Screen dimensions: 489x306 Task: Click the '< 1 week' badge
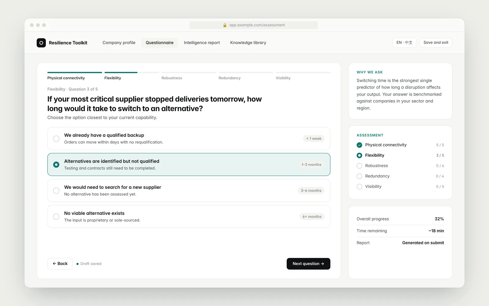pos(314,139)
